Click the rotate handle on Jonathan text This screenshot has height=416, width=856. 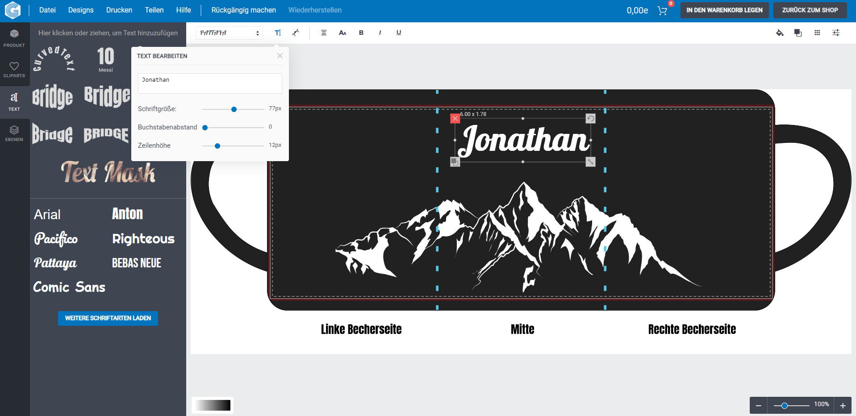pos(590,118)
